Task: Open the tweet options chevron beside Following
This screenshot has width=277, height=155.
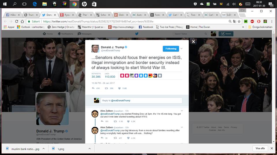Action: tap(181, 49)
